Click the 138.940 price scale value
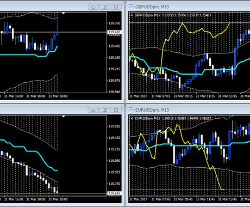This screenshot has height=207, width=250. pos(114,92)
